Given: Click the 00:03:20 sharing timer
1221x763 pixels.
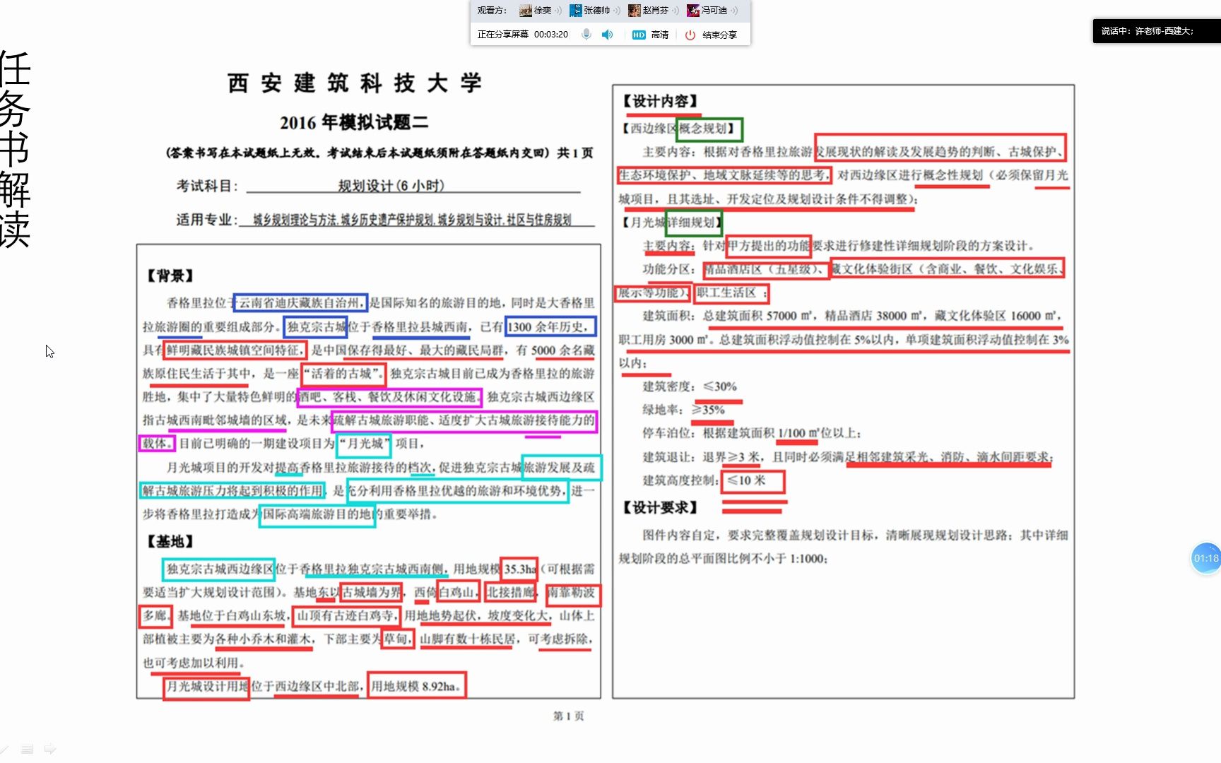Looking at the screenshot, I should pos(551,35).
